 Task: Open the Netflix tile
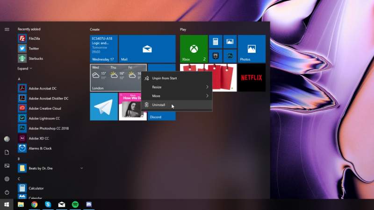[x=252, y=77]
